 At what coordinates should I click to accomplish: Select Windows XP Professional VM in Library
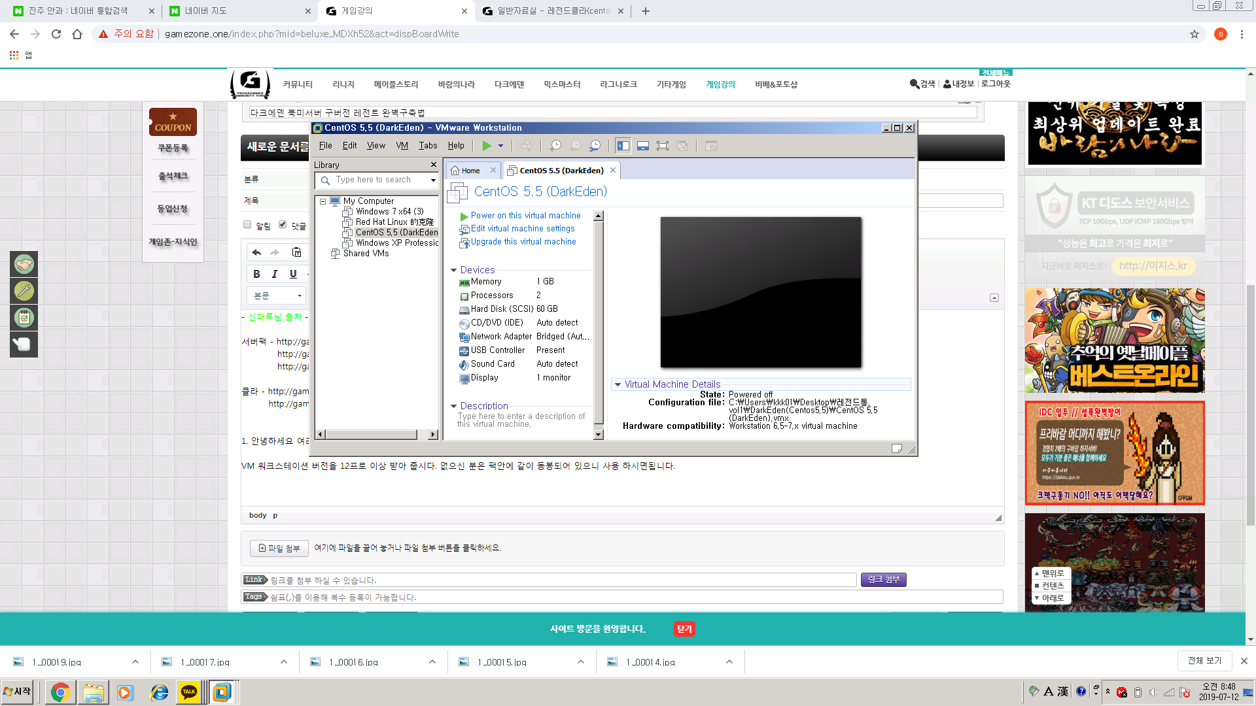[x=397, y=243]
